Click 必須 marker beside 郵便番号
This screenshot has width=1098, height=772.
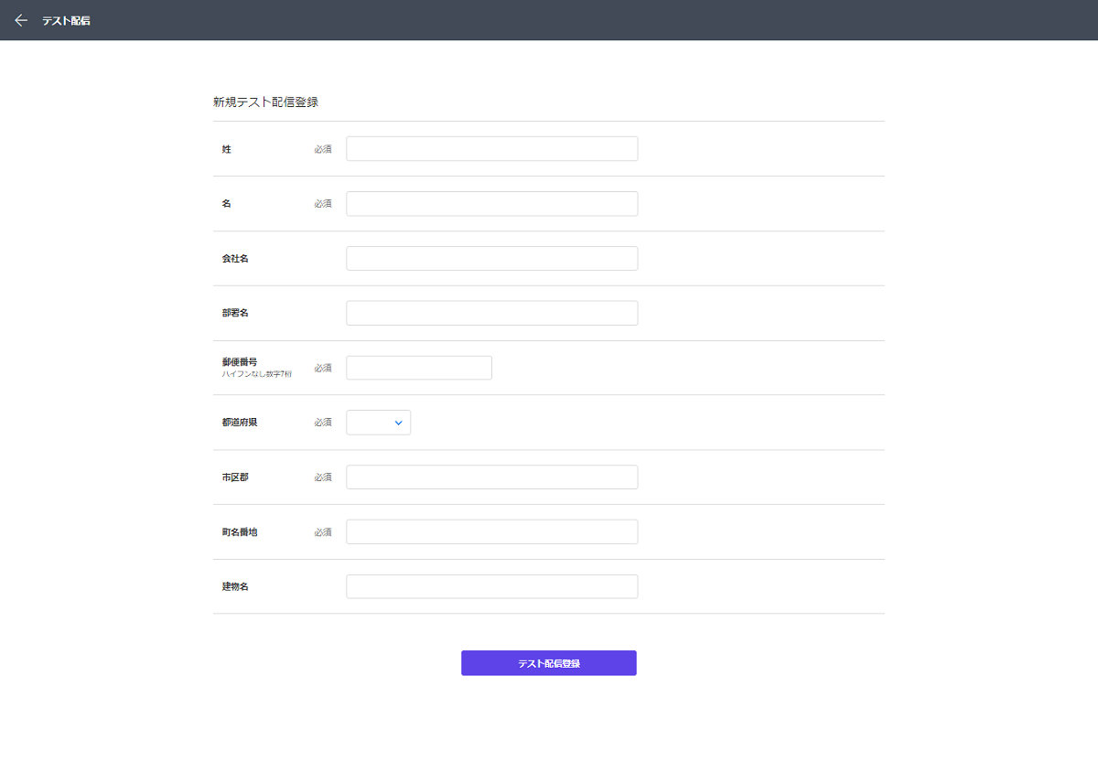[323, 368]
